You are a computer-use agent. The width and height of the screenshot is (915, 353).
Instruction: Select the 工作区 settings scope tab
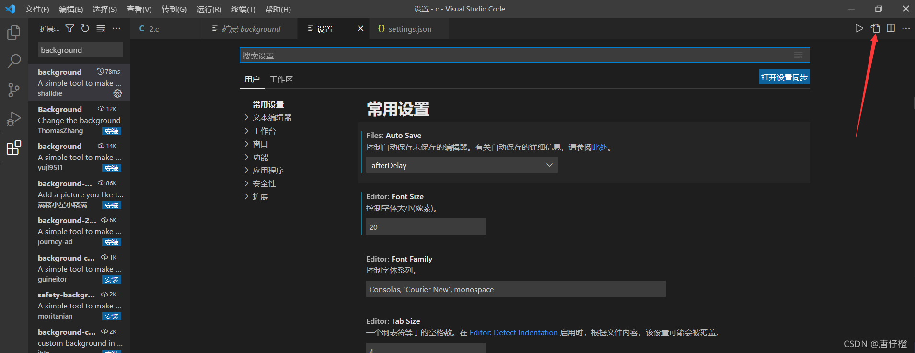point(281,79)
